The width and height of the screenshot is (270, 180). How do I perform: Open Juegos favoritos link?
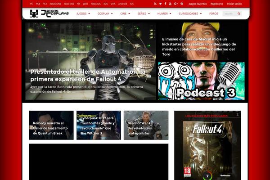(198, 4)
